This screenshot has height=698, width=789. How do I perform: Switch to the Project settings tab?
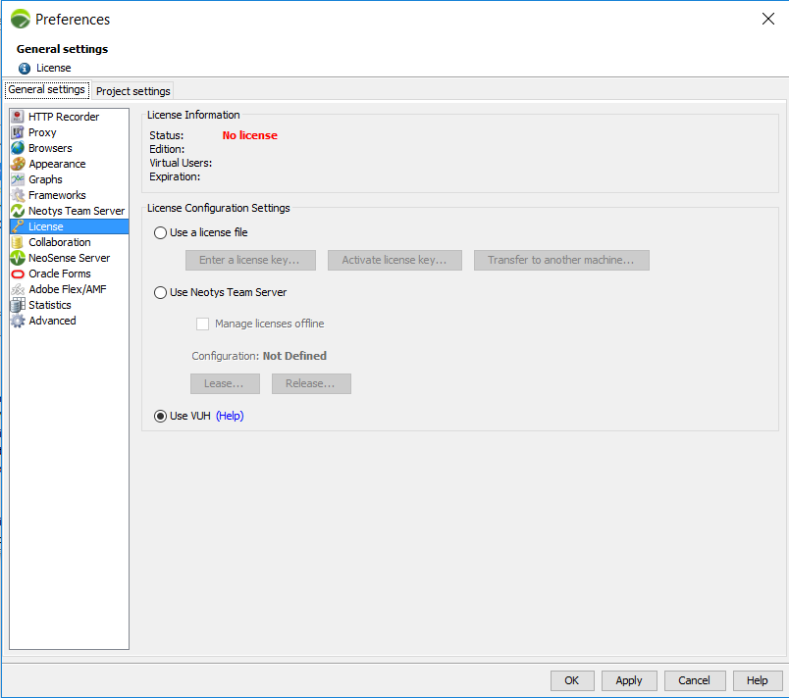pos(133,91)
